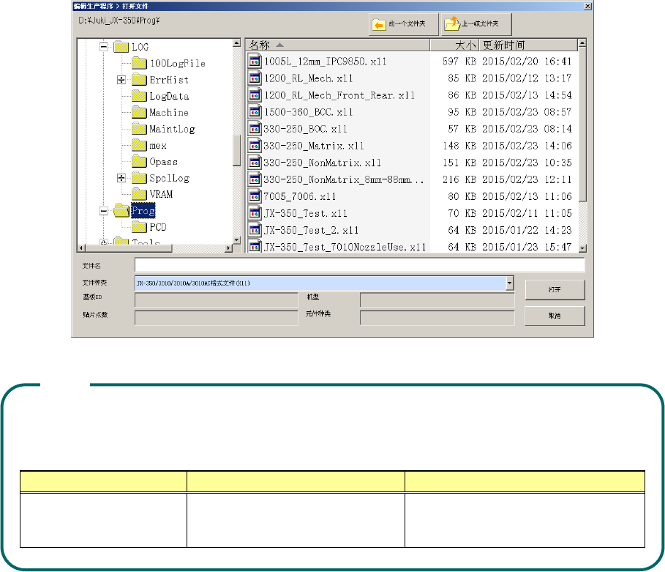The width and height of the screenshot is (665, 572).
Task: Click the Open (打开) button
Action: [555, 289]
